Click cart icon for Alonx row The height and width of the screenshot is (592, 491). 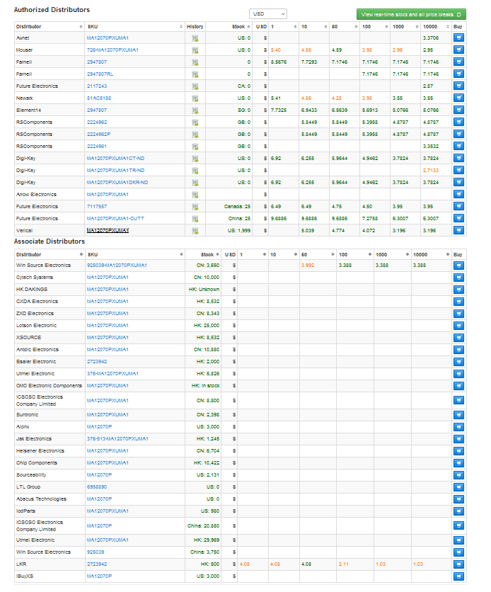458,428
